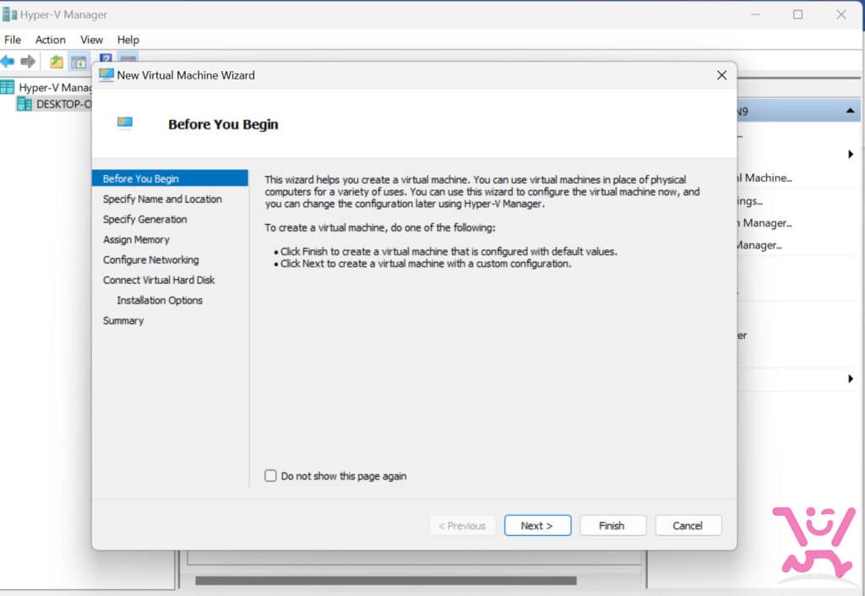Image resolution: width=865 pixels, height=596 pixels.
Task: Click the Hyper-V Manager root node icon
Action: click(x=7, y=87)
